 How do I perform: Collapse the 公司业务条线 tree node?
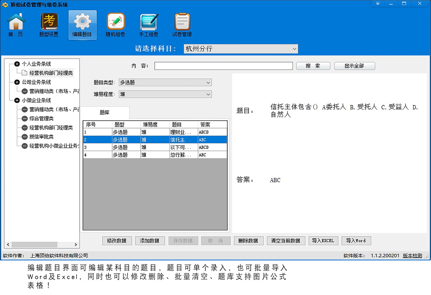17,82
